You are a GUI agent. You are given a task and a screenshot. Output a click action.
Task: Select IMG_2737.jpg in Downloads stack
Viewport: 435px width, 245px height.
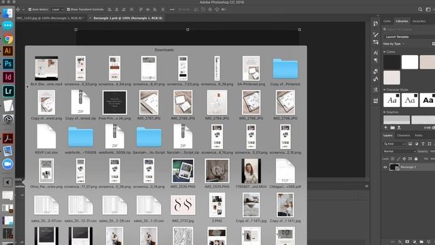[x=183, y=205]
